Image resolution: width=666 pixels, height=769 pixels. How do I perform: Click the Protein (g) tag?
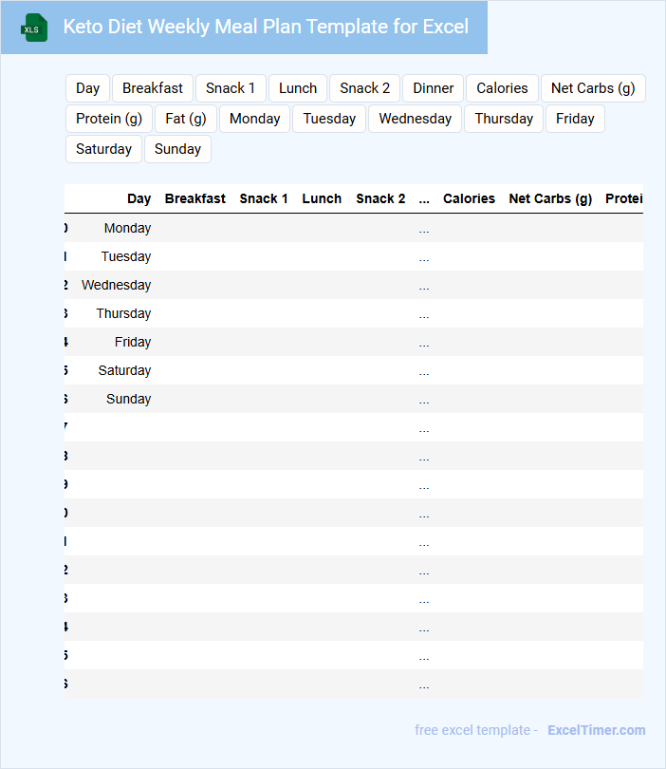pyautogui.click(x=109, y=119)
